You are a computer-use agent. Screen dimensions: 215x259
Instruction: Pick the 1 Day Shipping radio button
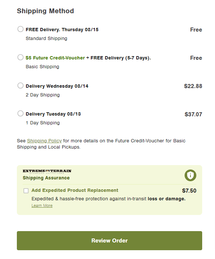[21, 113]
